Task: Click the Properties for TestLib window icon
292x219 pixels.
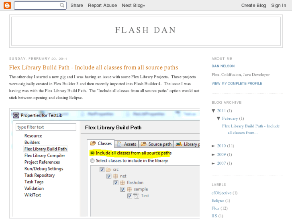Action: tap(16, 115)
